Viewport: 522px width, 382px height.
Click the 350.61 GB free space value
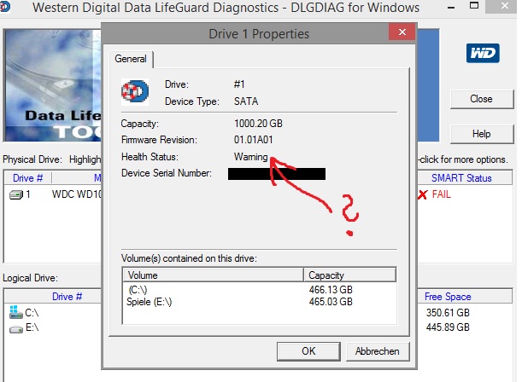[x=448, y=313]
